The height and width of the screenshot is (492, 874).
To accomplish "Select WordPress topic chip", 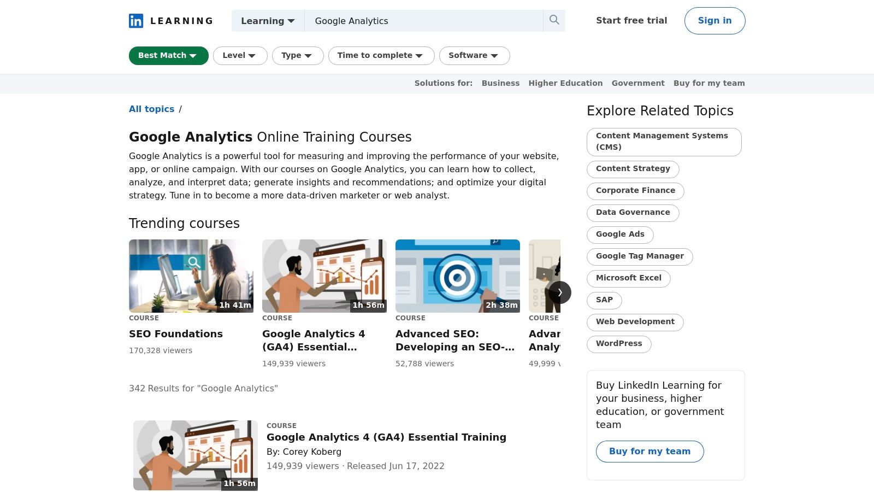I will coord(619,344).
